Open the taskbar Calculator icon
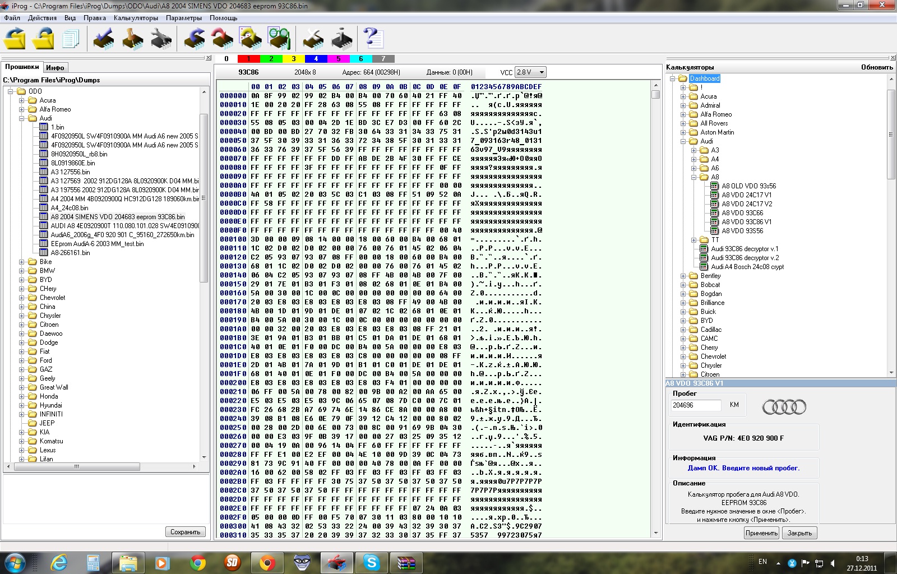The image size is (897, 574). click(93, 562)
